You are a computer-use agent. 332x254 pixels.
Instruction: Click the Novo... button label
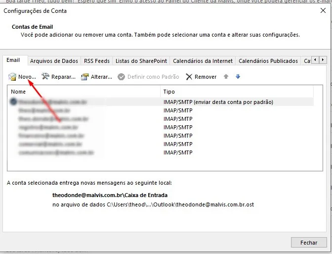click(x=27, y=77)
